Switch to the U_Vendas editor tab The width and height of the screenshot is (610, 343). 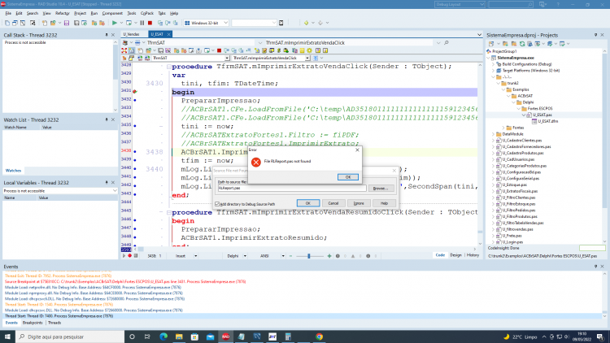coord(132,34)
